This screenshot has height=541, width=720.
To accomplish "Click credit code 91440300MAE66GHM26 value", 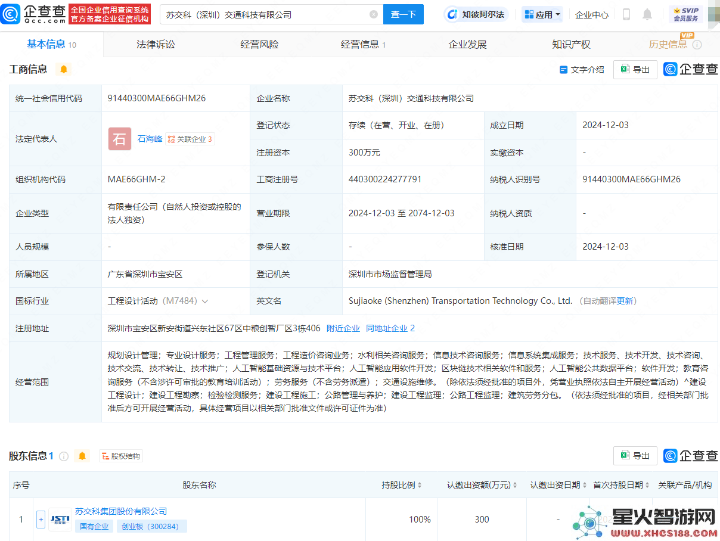I will click(157, 98).
